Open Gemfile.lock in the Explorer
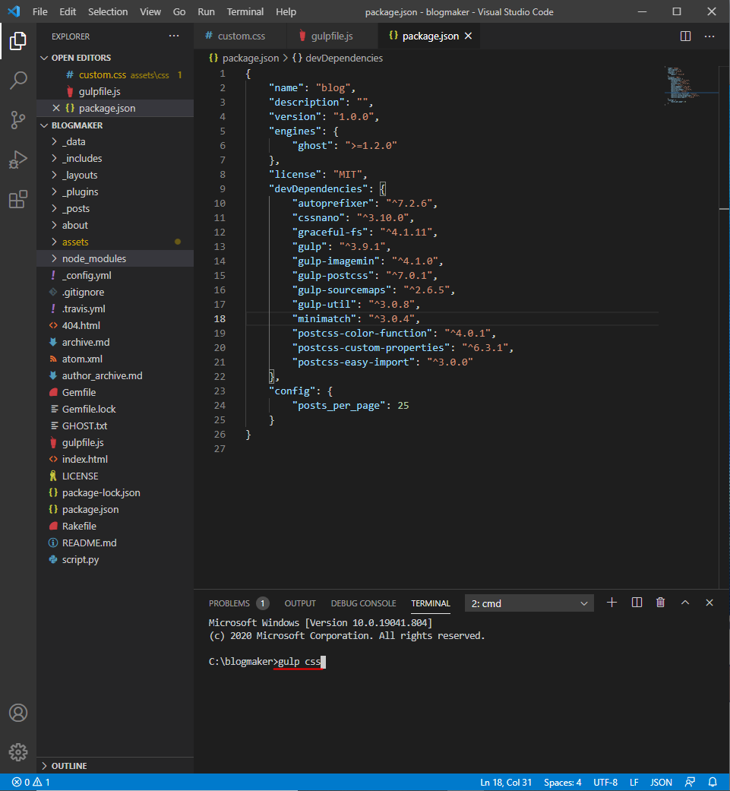 115,409
